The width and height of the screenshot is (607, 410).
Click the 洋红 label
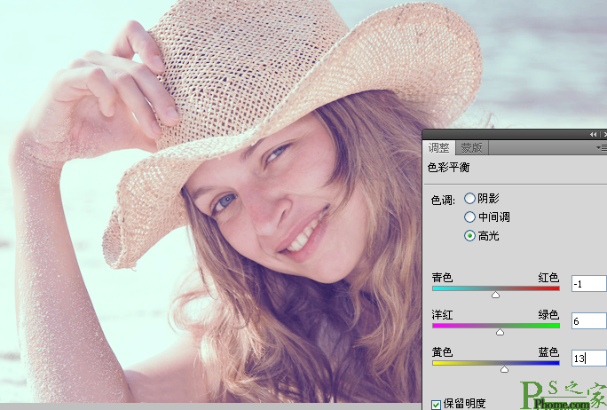(x=443, y=314)
